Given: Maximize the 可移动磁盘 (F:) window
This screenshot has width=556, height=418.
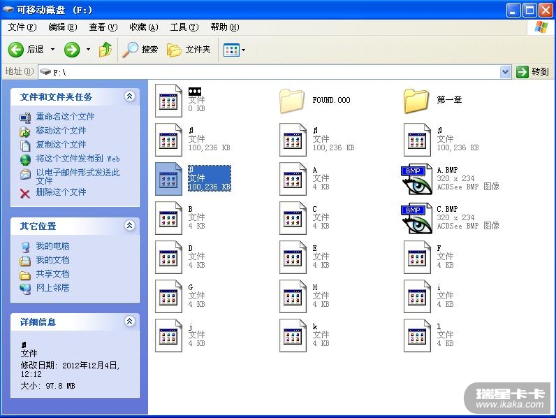Looking at the screenshot, I should (529, 10).
